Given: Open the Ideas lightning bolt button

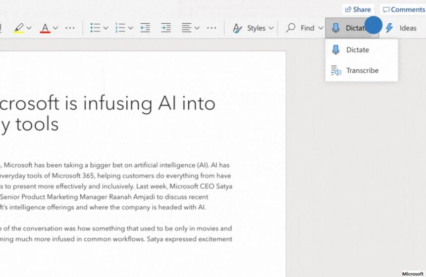Looking at the screenshot, I should 401,28.
